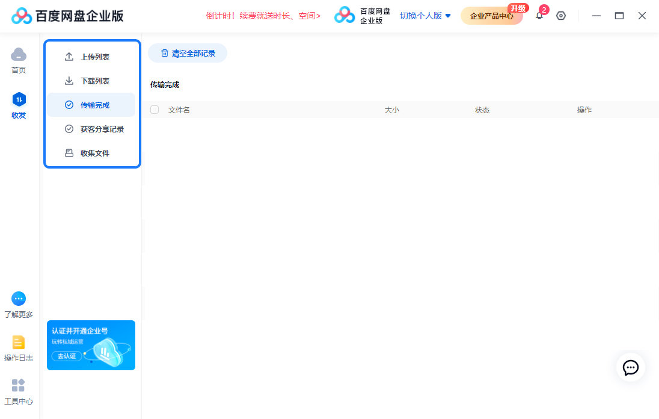Go to 收集文件 collect files
The height and width of the screenshot is (419, 659).
coord(95,154)
